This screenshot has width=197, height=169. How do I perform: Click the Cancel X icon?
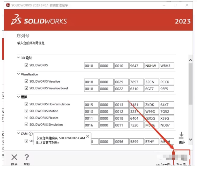(14, 157)
